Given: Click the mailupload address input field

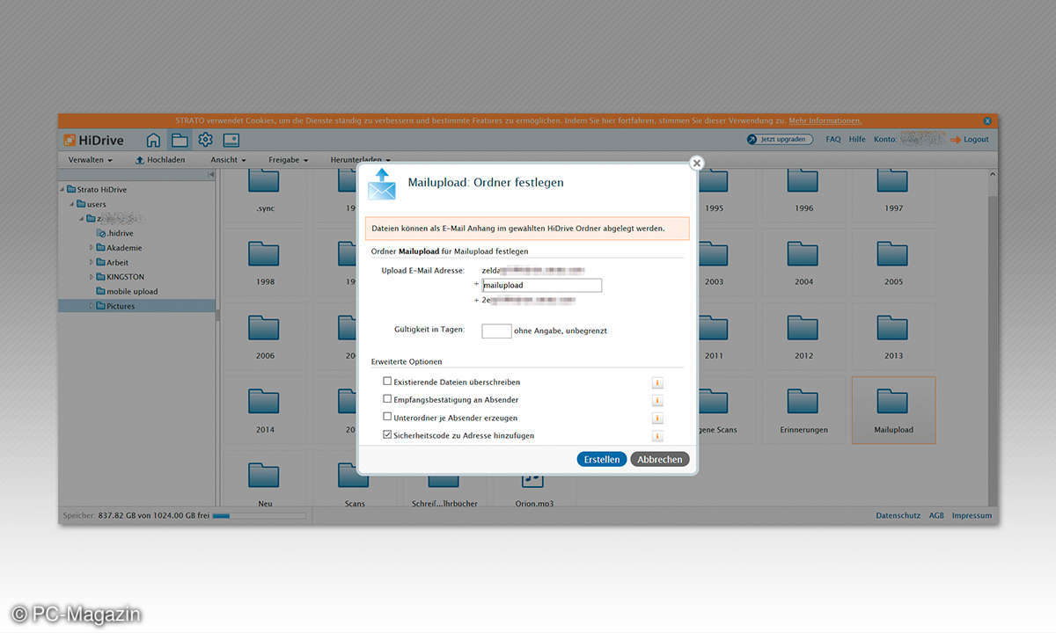Looking at the screenshot, I should (542, 285).
